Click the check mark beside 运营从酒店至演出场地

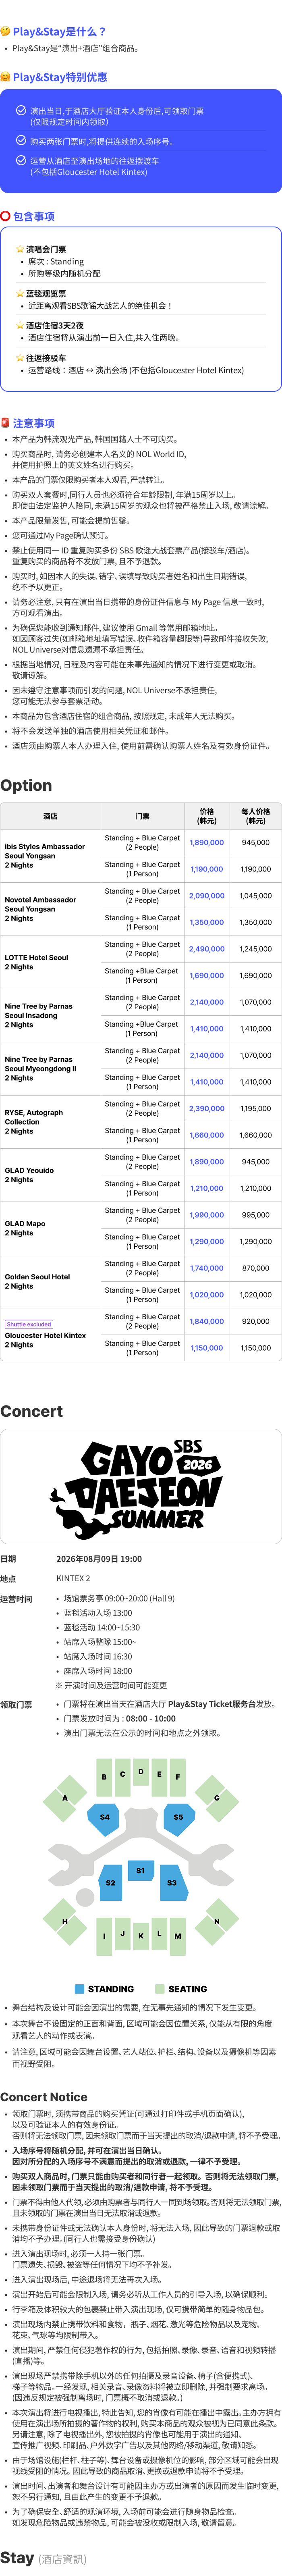[x=21, y=160]
